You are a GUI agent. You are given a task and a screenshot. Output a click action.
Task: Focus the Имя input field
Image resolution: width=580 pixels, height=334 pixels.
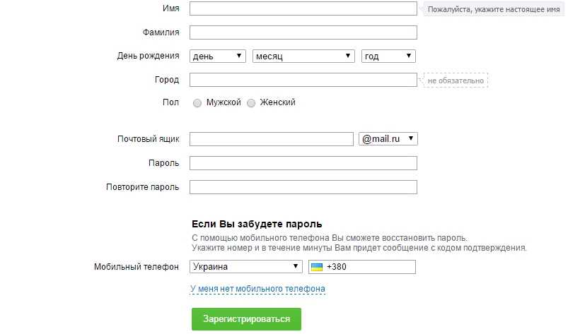[303, 8]
